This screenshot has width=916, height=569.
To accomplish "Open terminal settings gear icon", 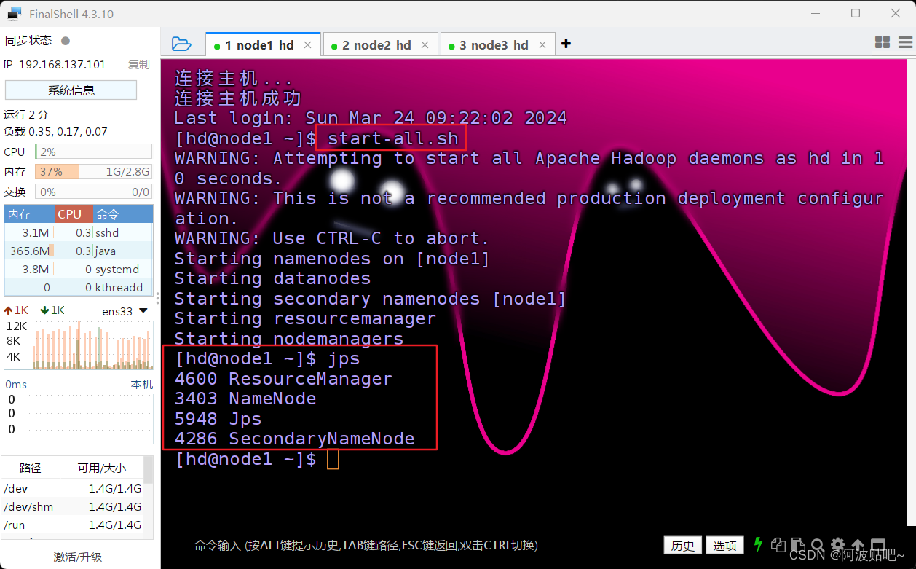I will coord(838,545).
